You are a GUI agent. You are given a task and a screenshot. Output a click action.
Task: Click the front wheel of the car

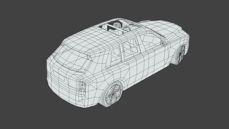click(x=180, y=54)
